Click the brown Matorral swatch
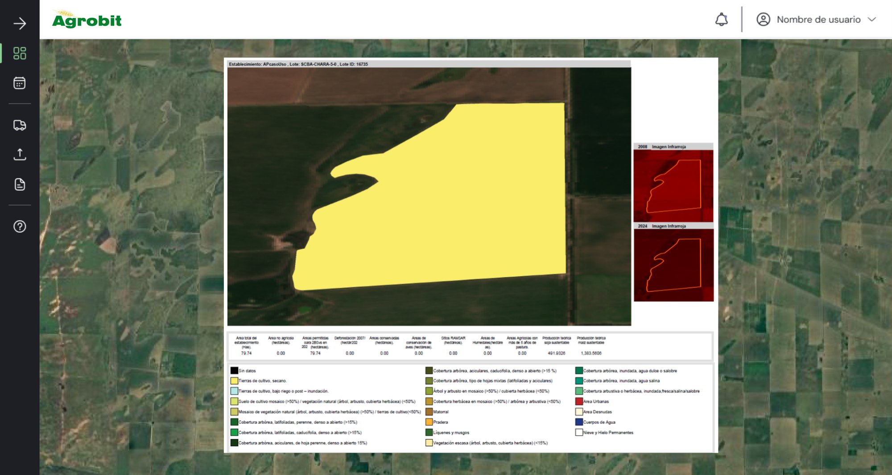The height and width of the screenshot is (475, 892). (429, 412)
